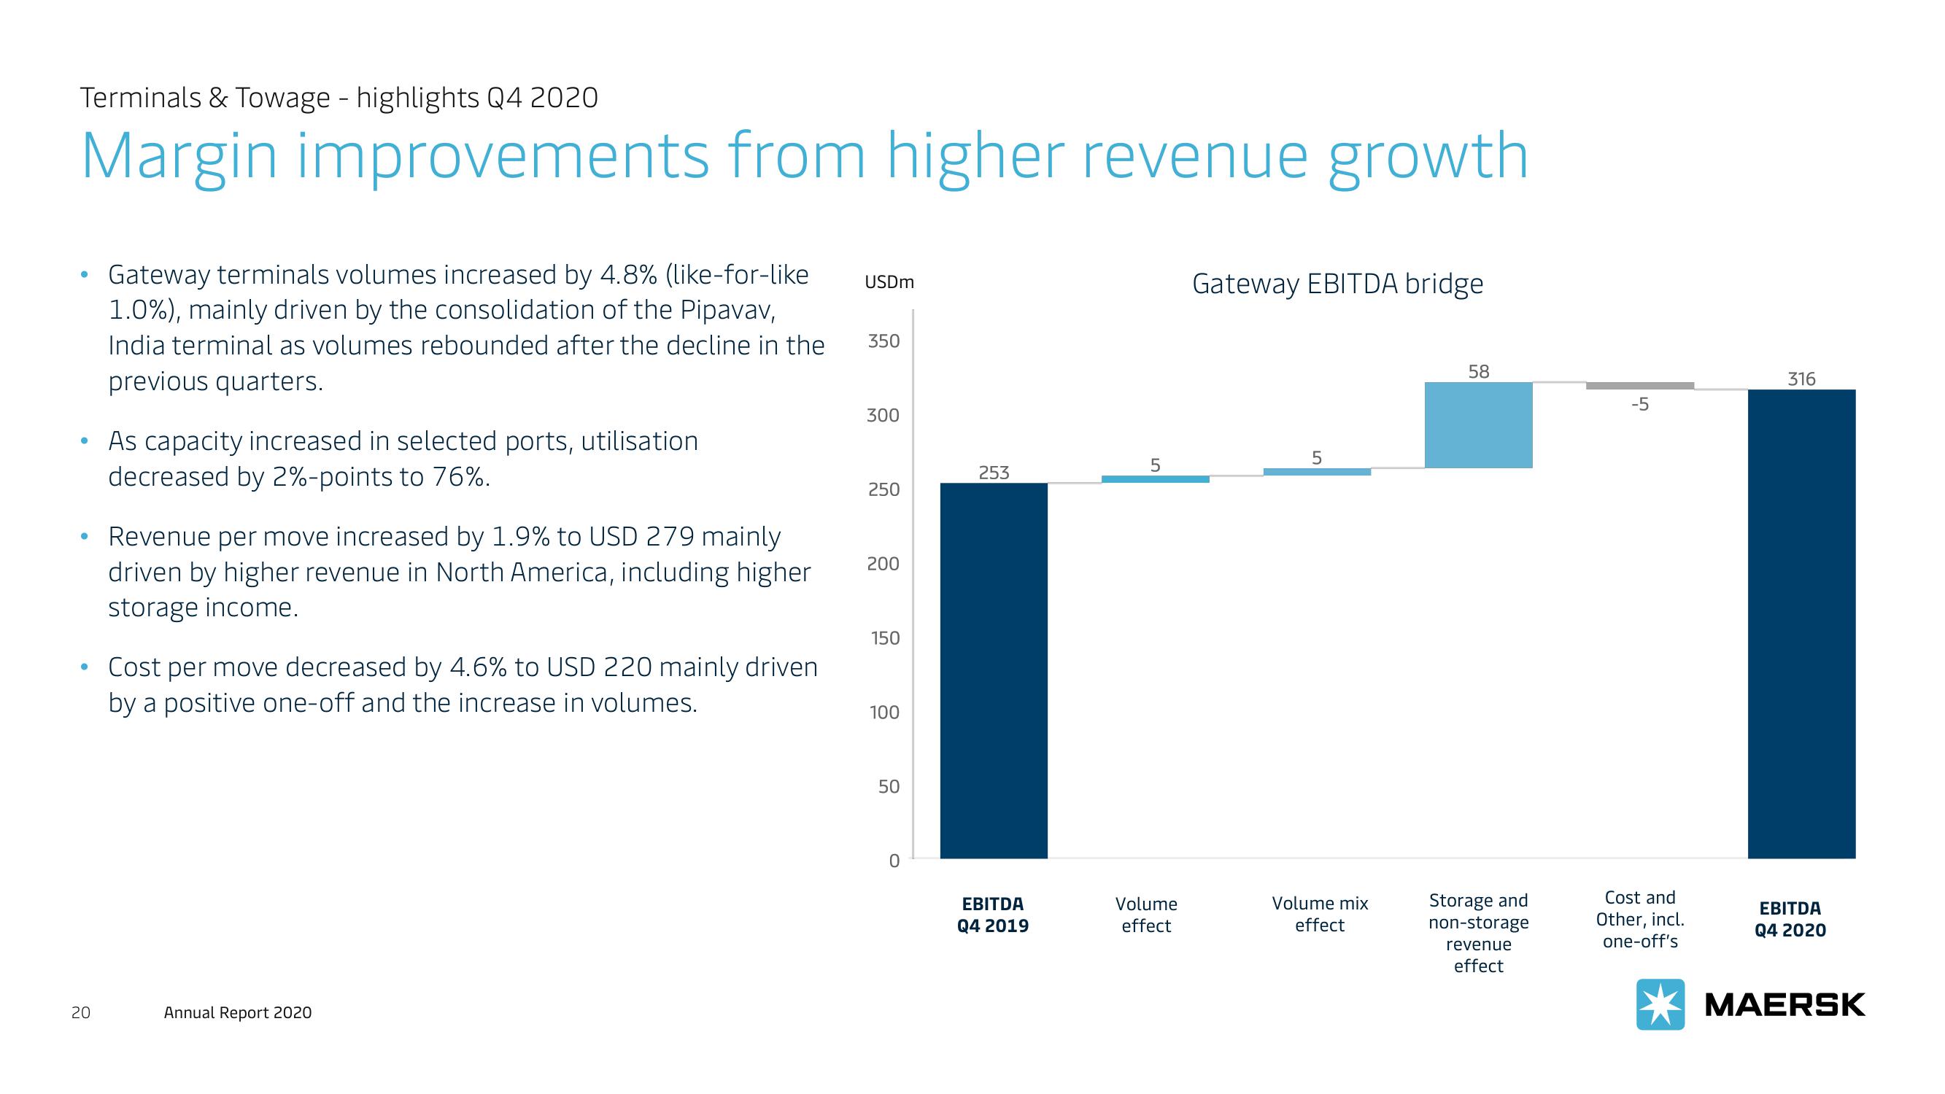Click the 'Storage and non-storage revenue effect' label

point(1478,934)
